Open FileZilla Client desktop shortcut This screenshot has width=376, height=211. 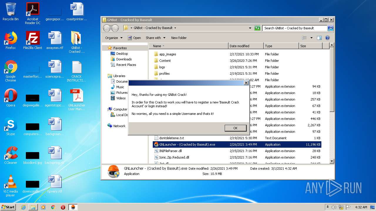(x=33, y=40)
